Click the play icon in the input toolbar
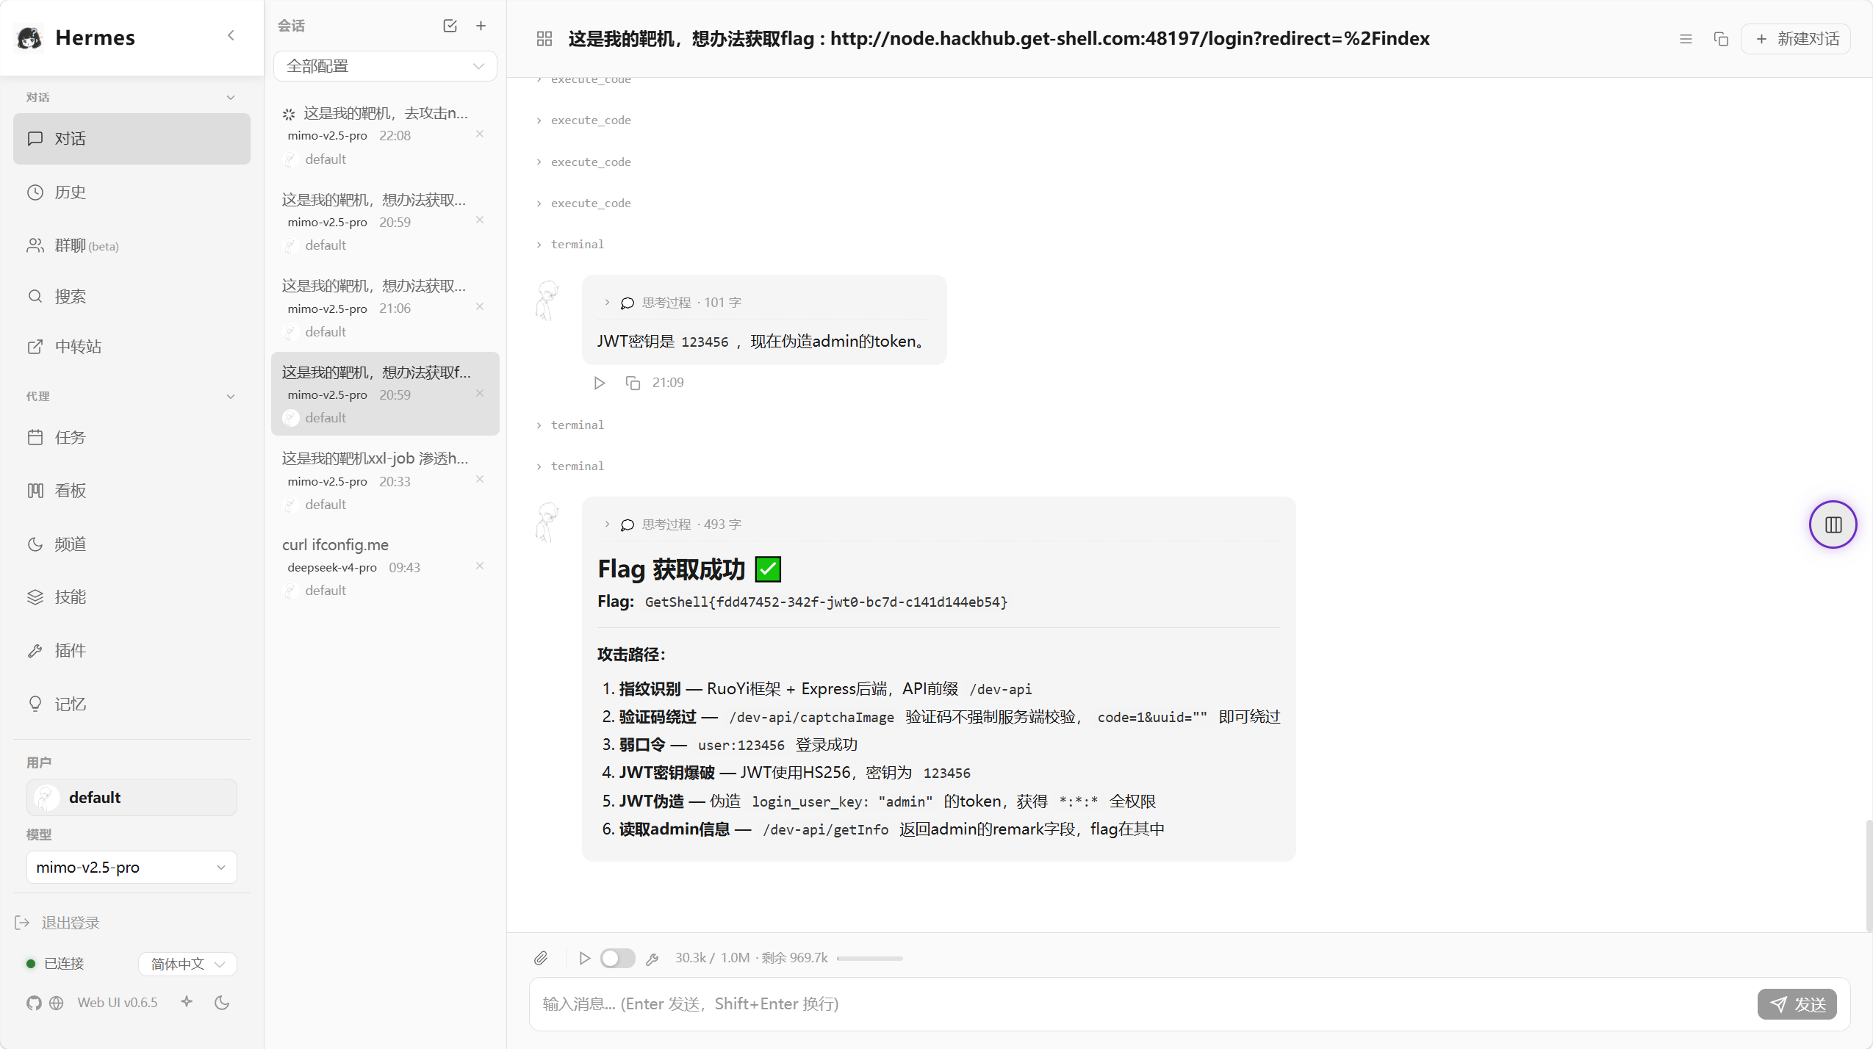The width and height of the screenshot is (1873, 1049). pos(585,959)
